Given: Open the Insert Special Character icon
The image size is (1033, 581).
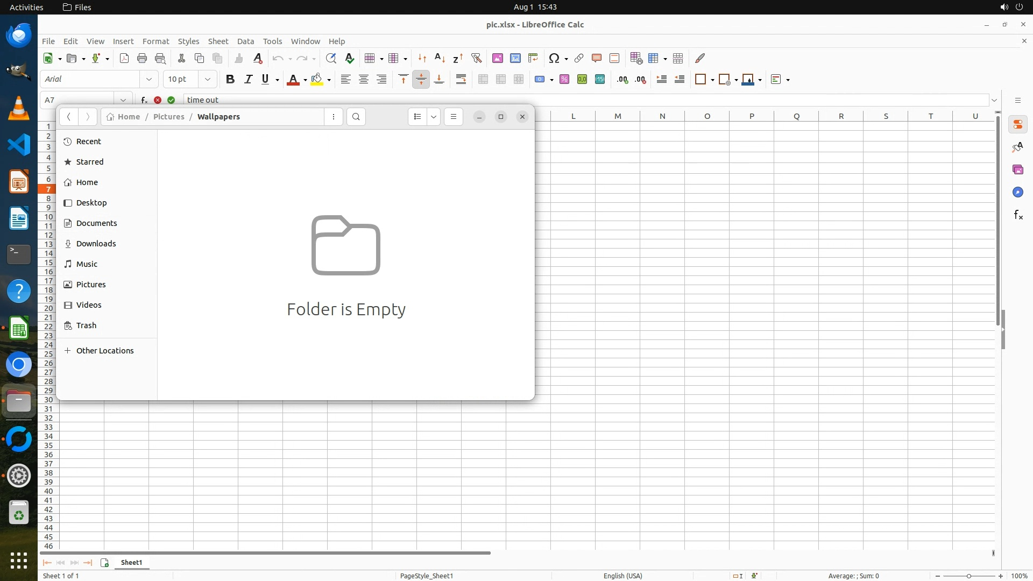Looking at the screenshot, I should pos(554,58).
